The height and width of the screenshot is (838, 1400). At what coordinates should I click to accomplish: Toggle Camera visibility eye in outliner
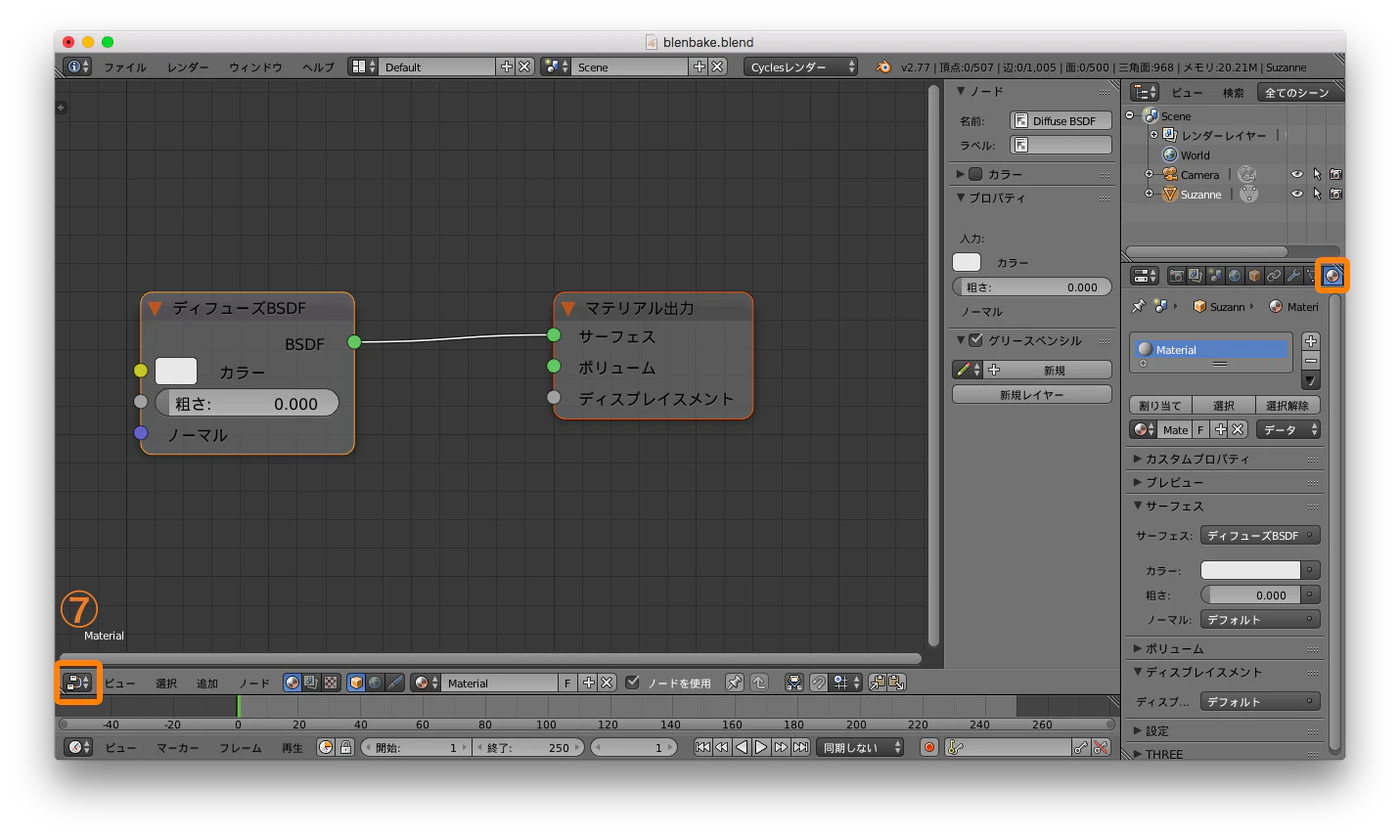tap(1297, 174)
